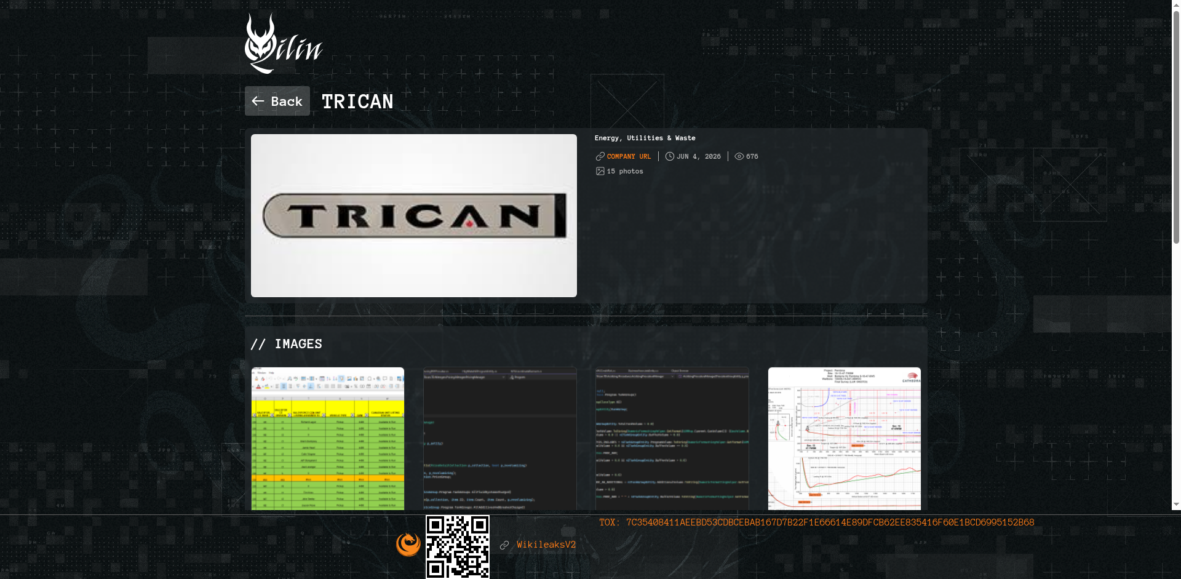The image size is (1181, 579).
Task: Open the COMPANY URL link
Action: point(629,156)
